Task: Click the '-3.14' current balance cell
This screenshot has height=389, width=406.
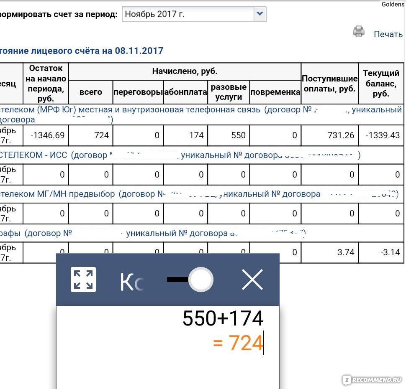Action: (x=381, y=252)
